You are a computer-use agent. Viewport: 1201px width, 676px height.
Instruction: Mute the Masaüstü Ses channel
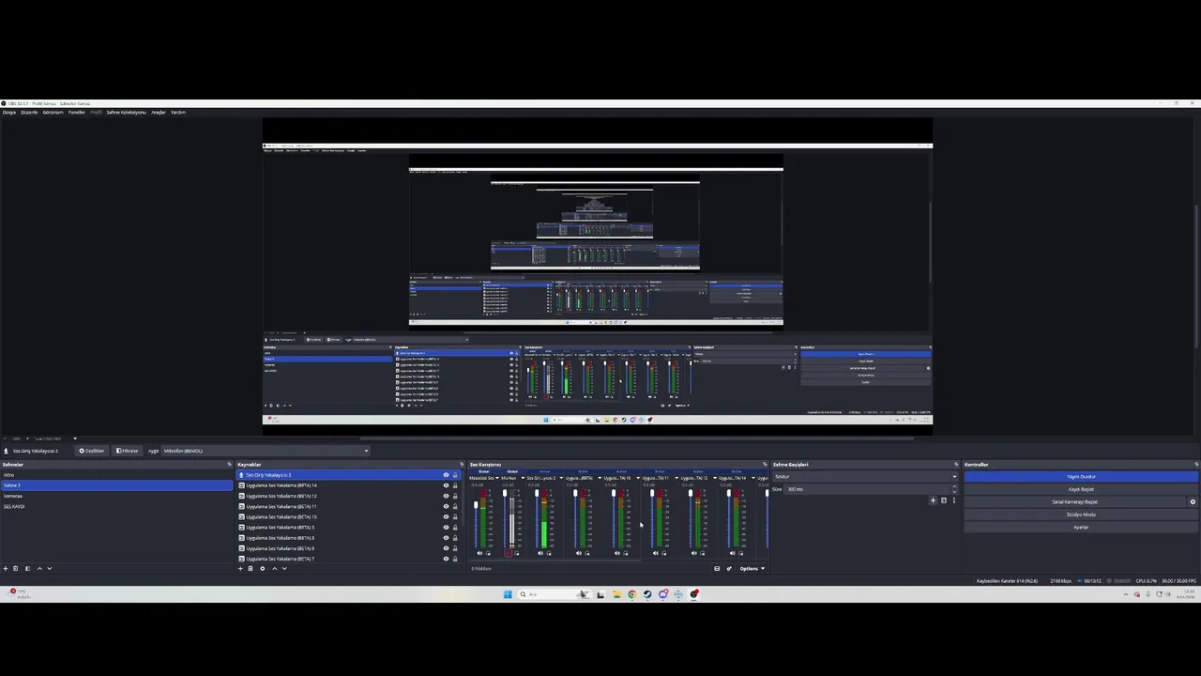479,553
